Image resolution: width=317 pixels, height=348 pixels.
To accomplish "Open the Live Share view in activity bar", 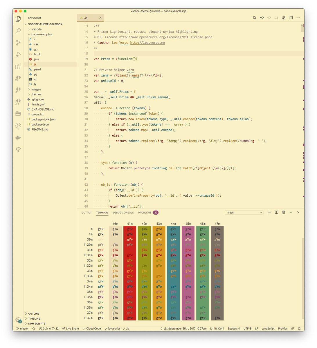I will coord(18,149).
